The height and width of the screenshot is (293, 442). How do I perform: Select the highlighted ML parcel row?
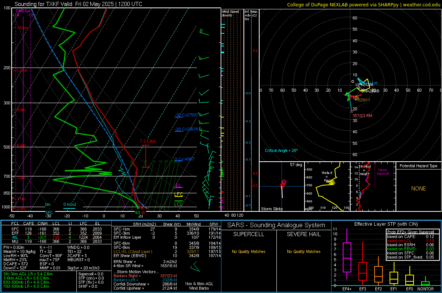(x=56, y=237)
